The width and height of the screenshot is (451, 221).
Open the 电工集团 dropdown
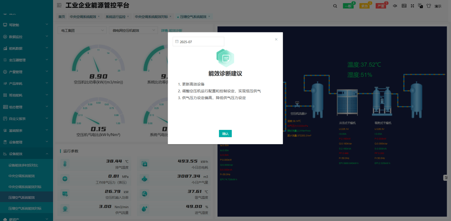pos(82,31)
